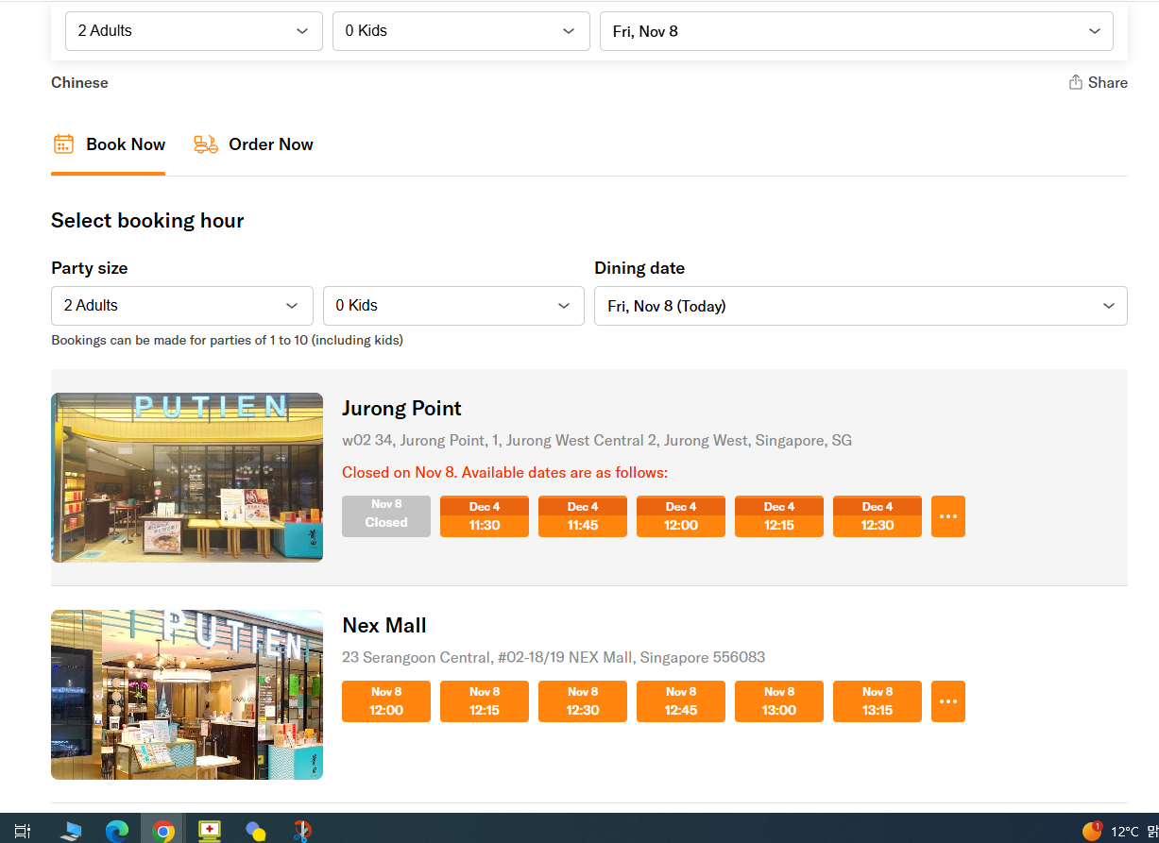
Task: Select Nov 8 12:45 slot at Nex Mall
Action: 681,701
